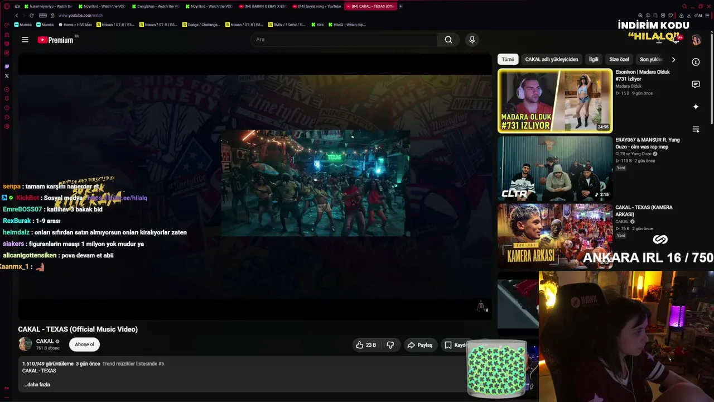Switch to the 'favela song - YouTube' tab
The image size is (714, 402).
(316, 6)
